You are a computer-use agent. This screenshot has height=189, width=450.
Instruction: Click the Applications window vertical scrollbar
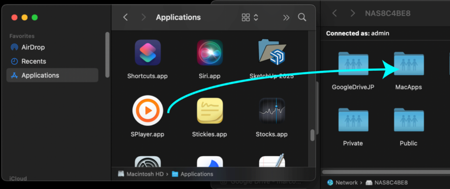(312, 135)
